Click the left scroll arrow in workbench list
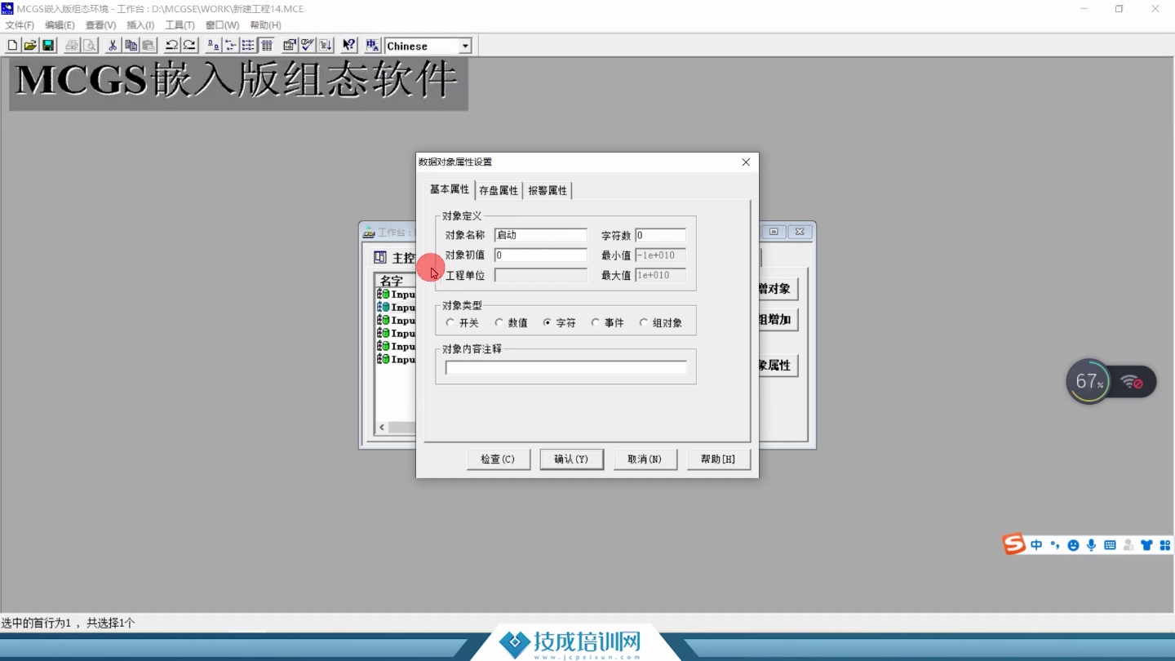Image resolution: width=1175 pixels, height=661 pixels. 382,428
